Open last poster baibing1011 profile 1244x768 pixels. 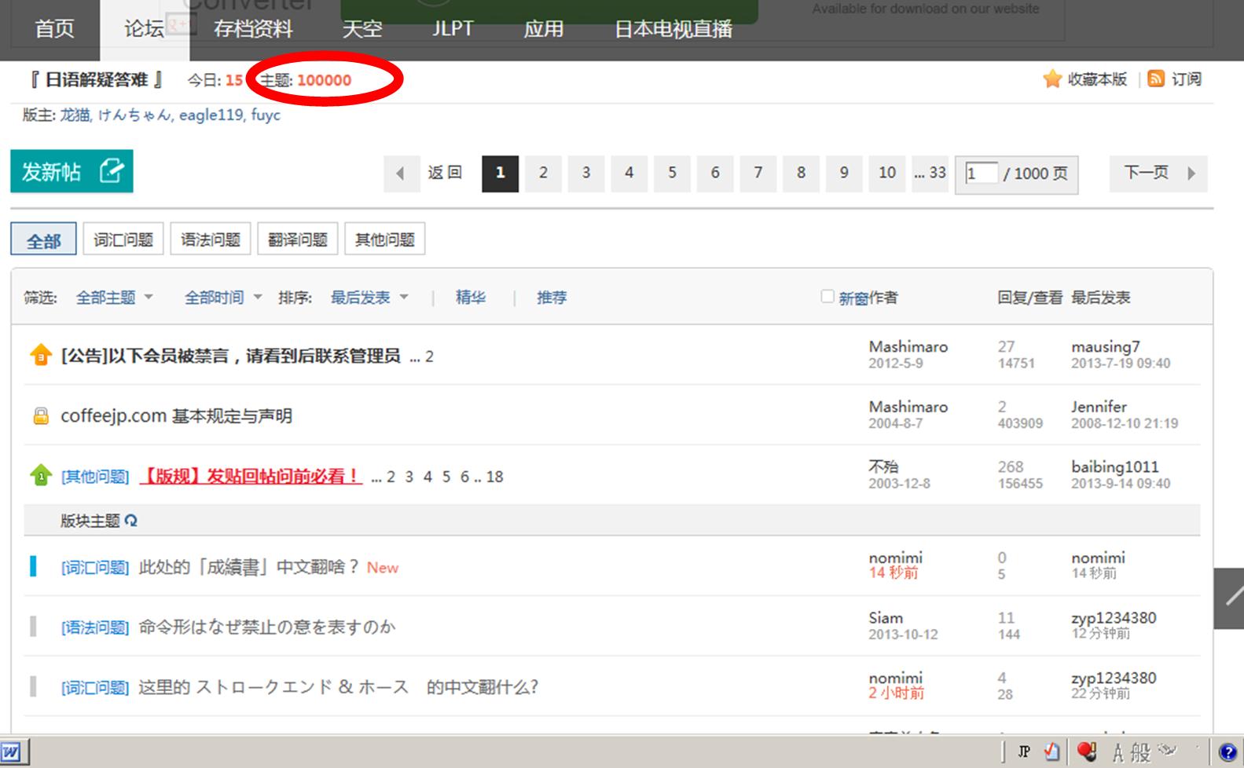(1114, 466)
